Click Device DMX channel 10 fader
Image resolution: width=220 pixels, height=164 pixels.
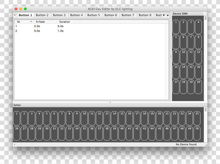(x=183, y=57)
